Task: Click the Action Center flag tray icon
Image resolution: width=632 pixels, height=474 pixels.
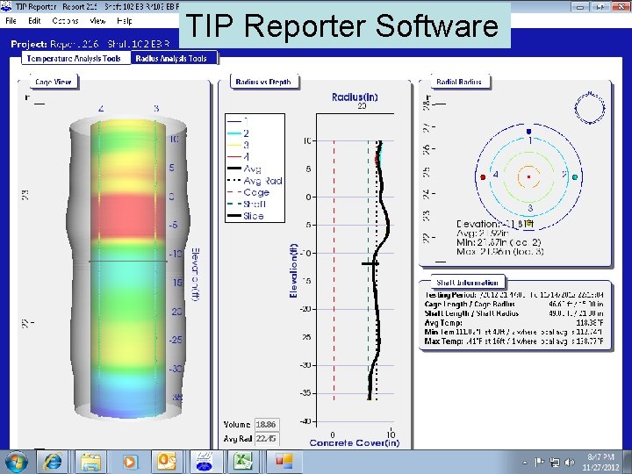Action: click(539, 463)
